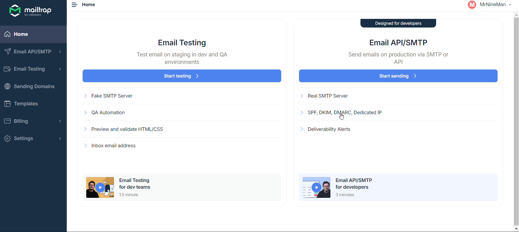
Task: Click the Email API/SMTP card heading
Action: (398, 43)
